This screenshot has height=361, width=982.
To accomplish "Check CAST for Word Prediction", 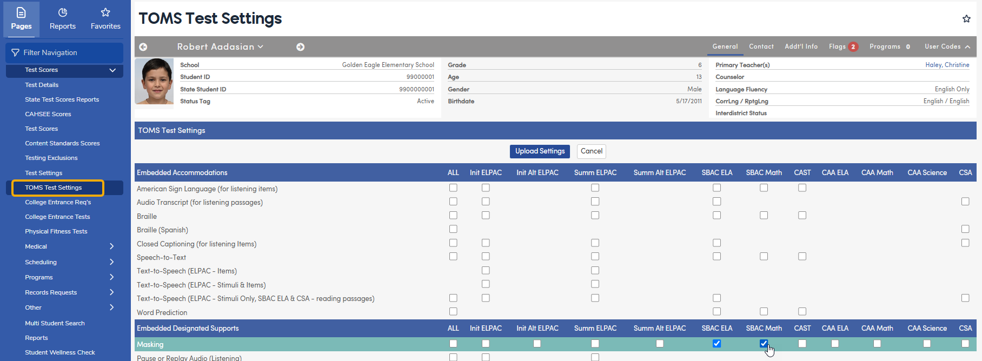I will pyautogui.click(x=802, y=311).
